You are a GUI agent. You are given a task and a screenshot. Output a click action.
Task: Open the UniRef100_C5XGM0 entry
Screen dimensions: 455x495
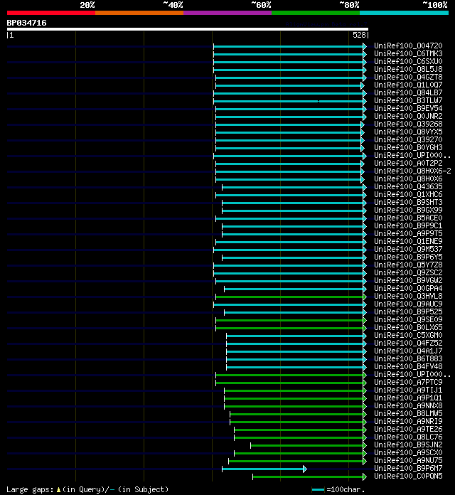[408, 335]
